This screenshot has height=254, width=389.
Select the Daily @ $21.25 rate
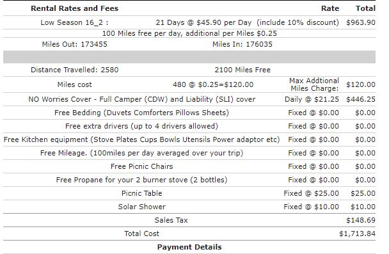312,99
